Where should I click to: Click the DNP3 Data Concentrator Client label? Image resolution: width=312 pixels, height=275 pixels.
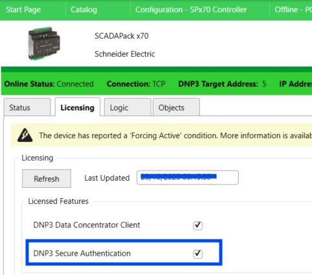pos(87,225)
